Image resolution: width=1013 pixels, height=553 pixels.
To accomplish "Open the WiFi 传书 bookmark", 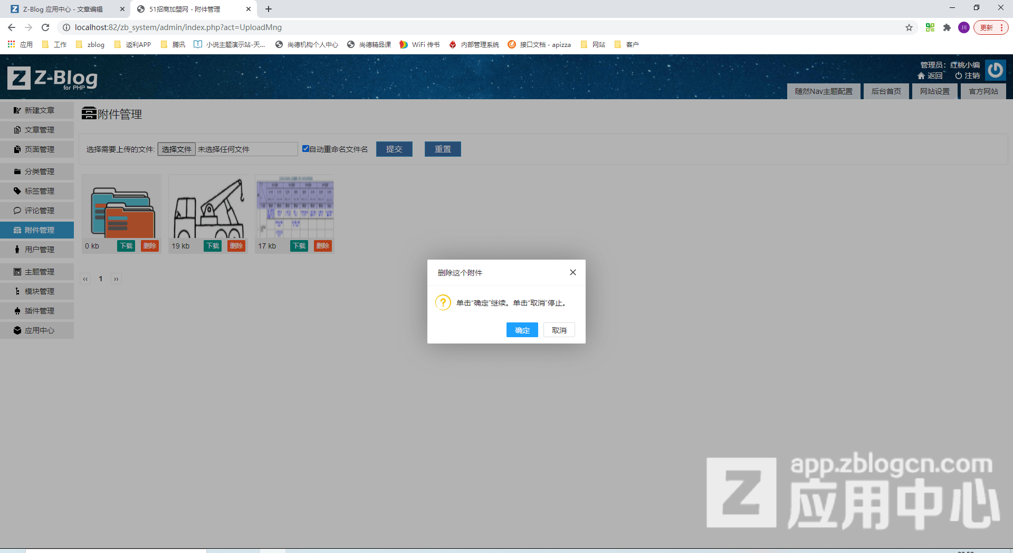I will tap(419, 44).
